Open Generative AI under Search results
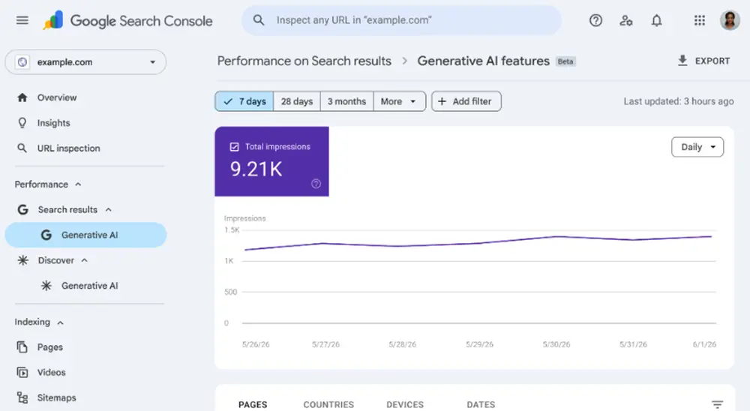 [x=85, y=235]
